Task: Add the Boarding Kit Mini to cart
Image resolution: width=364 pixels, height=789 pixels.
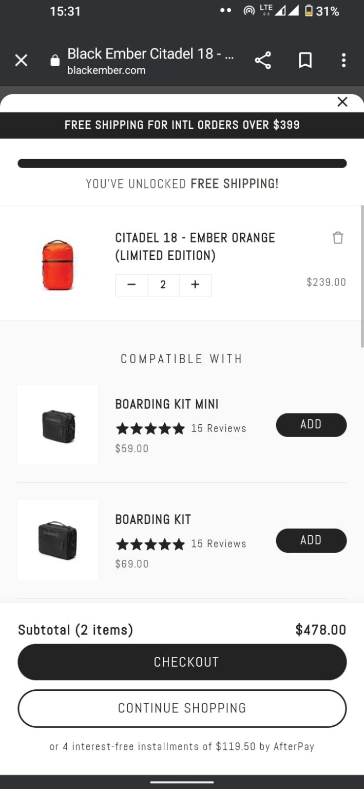Action: (x=311, y=425)
